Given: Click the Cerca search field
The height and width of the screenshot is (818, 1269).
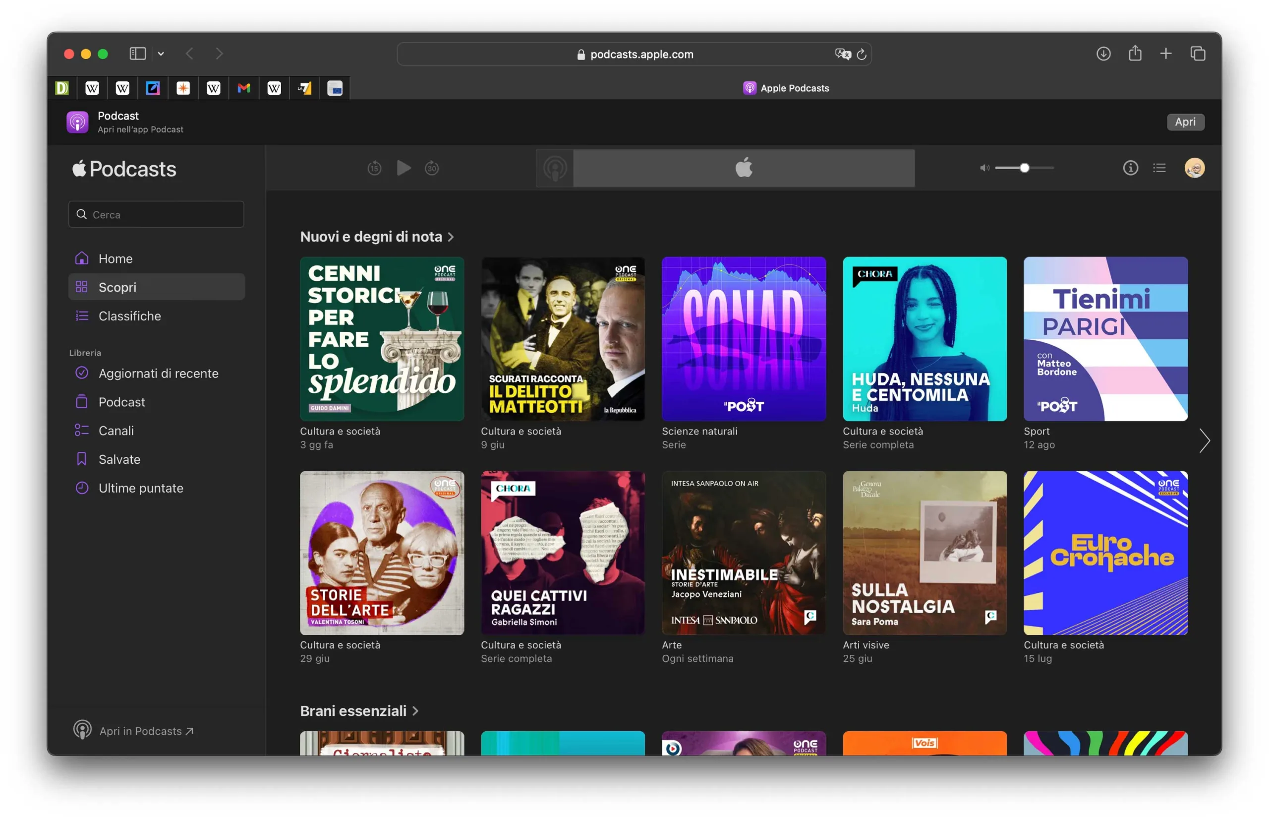Looking at the screenshot, I should pyautogui.click(x=156, y=214).
